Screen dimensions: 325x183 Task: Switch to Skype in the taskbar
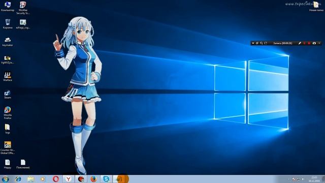[106, 179]
